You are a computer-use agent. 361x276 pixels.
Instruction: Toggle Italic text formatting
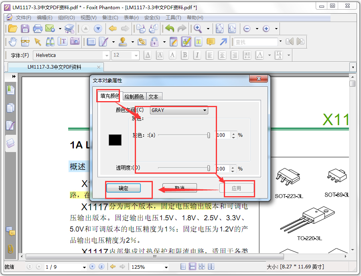point(197,55)
